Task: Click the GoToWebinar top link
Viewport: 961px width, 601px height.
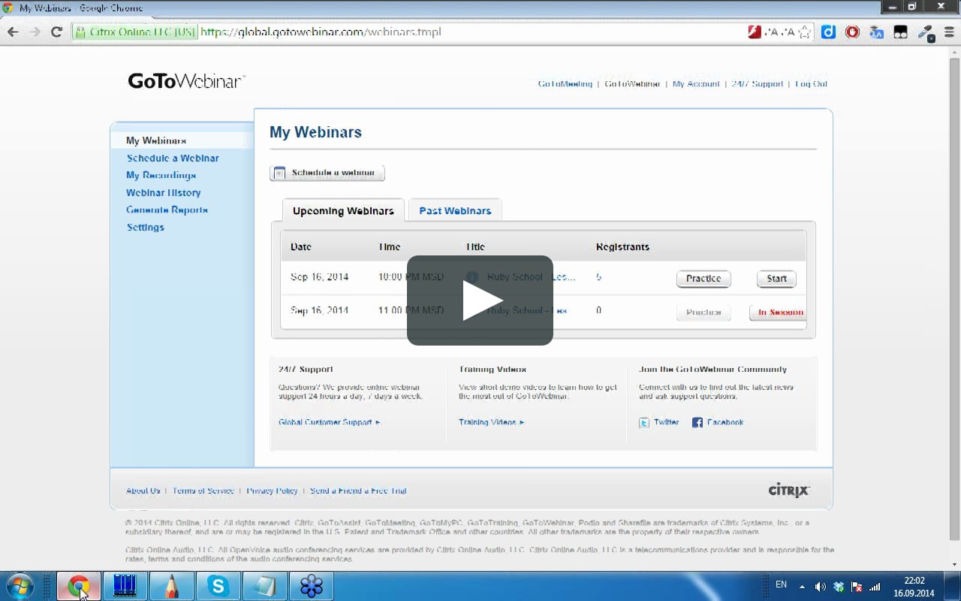Action: point(632,84)
